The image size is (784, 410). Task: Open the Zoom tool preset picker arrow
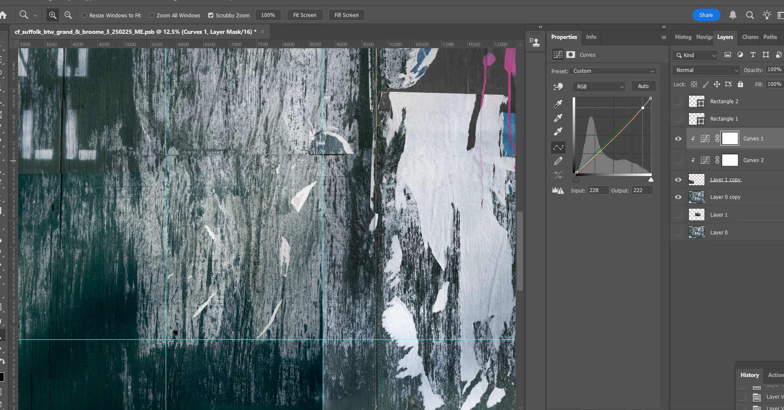click(x=35, y=15)
